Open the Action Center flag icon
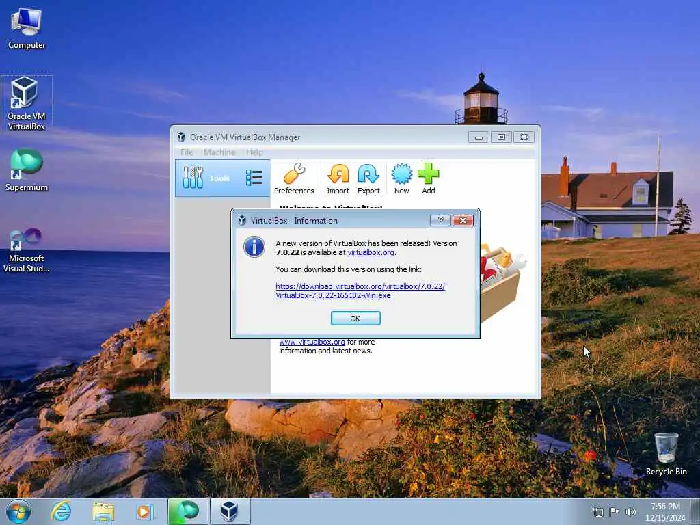Viewport: 700px width, 525px height. pyautogui.click(x=614, y=511)
